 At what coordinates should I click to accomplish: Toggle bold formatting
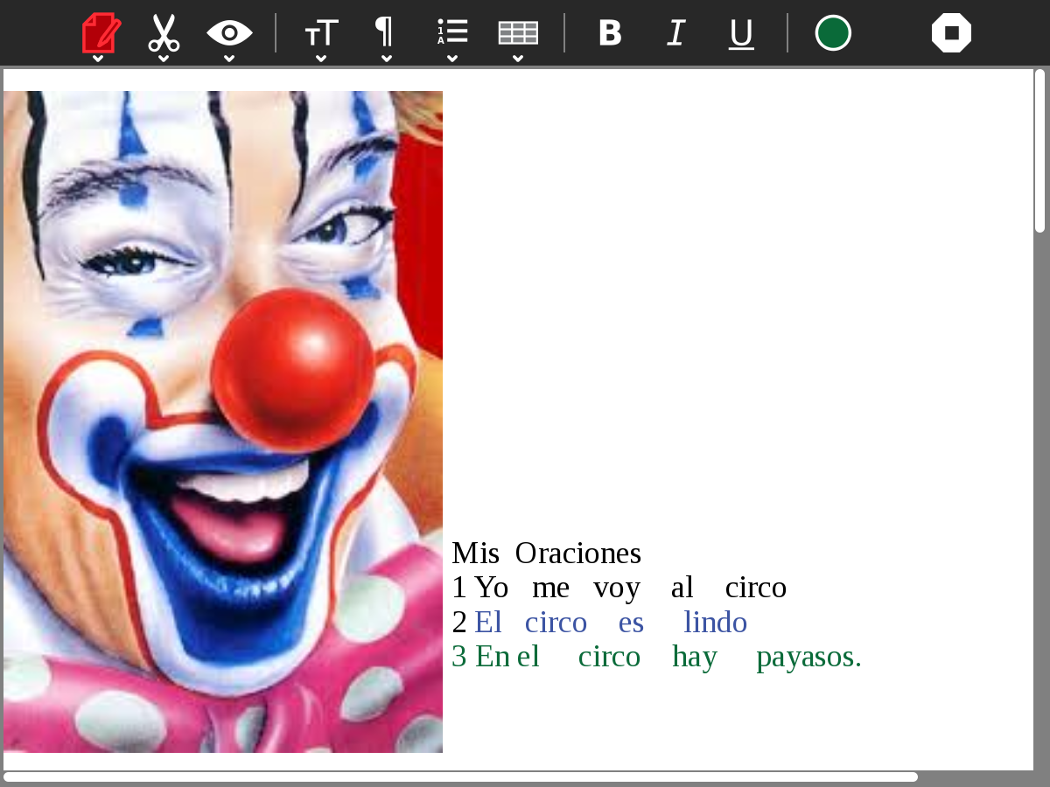click(x=610, y=32)
